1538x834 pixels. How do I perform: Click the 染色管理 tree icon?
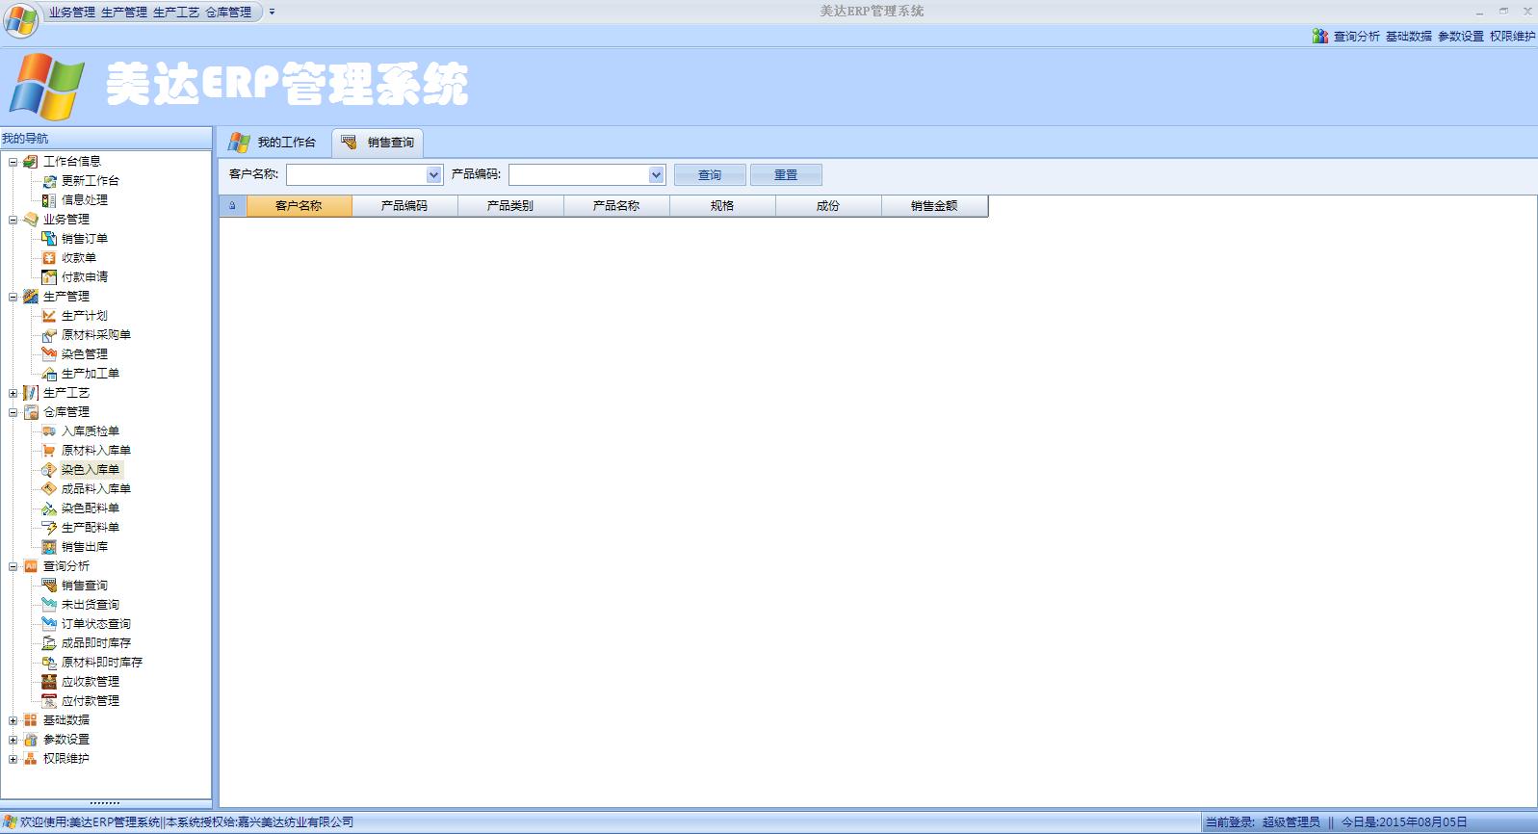coord(49,354)
